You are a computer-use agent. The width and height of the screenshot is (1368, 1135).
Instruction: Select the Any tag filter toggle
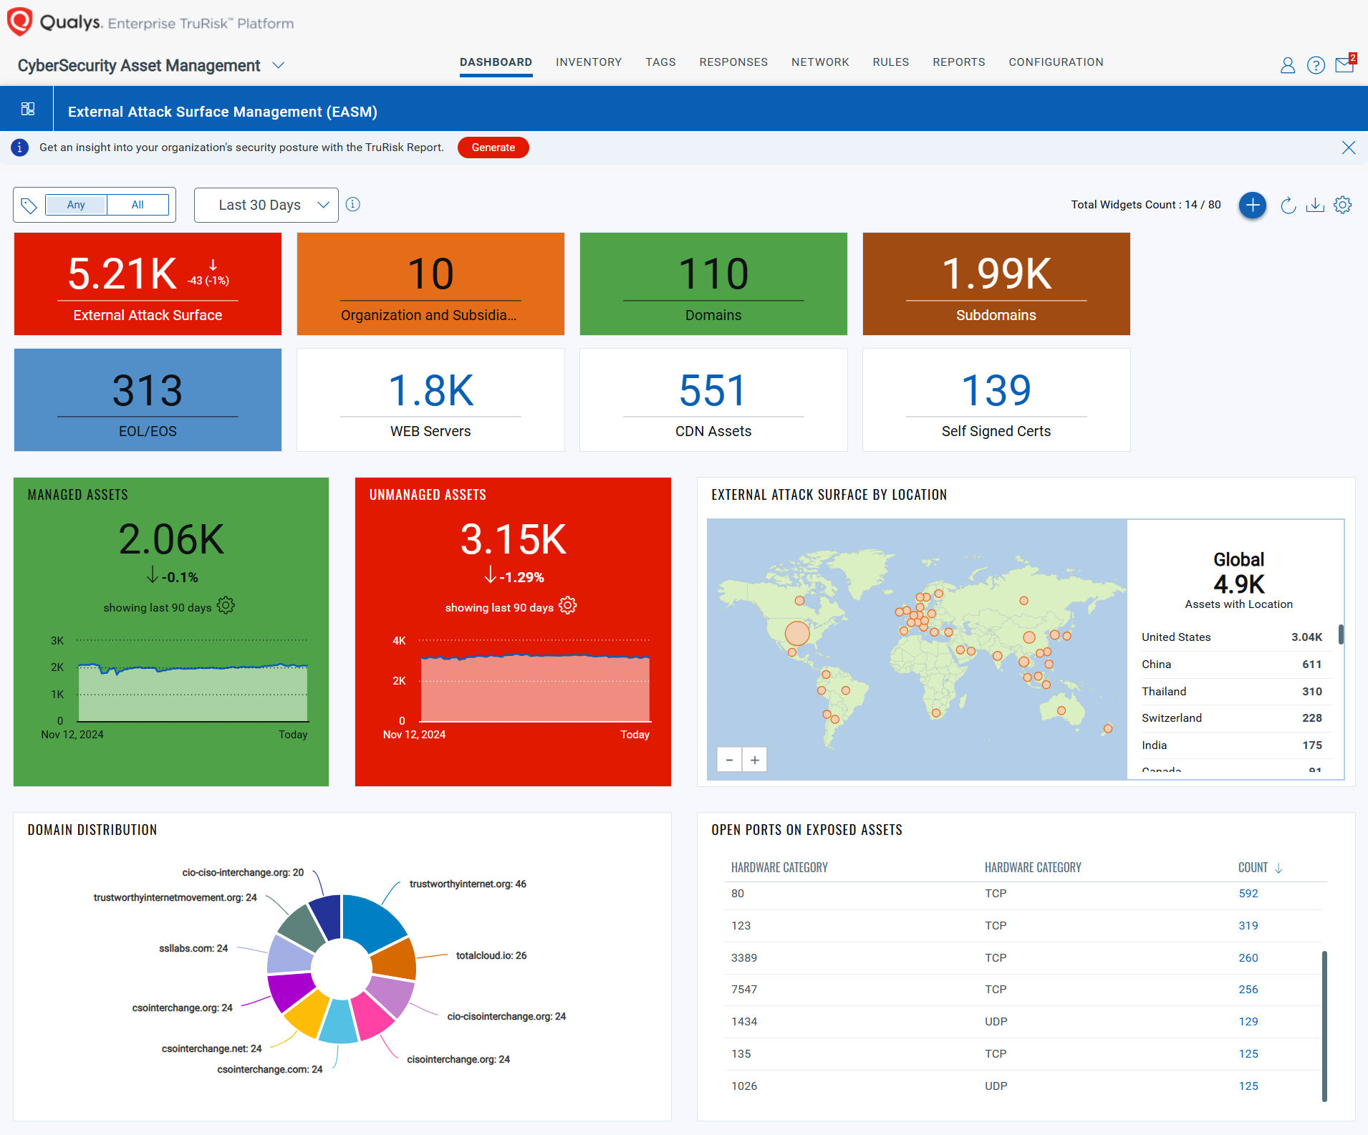click(x=76, y=205)
